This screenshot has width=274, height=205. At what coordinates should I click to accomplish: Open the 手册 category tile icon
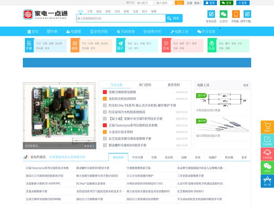pyautogui.click(x=29, y=45)
